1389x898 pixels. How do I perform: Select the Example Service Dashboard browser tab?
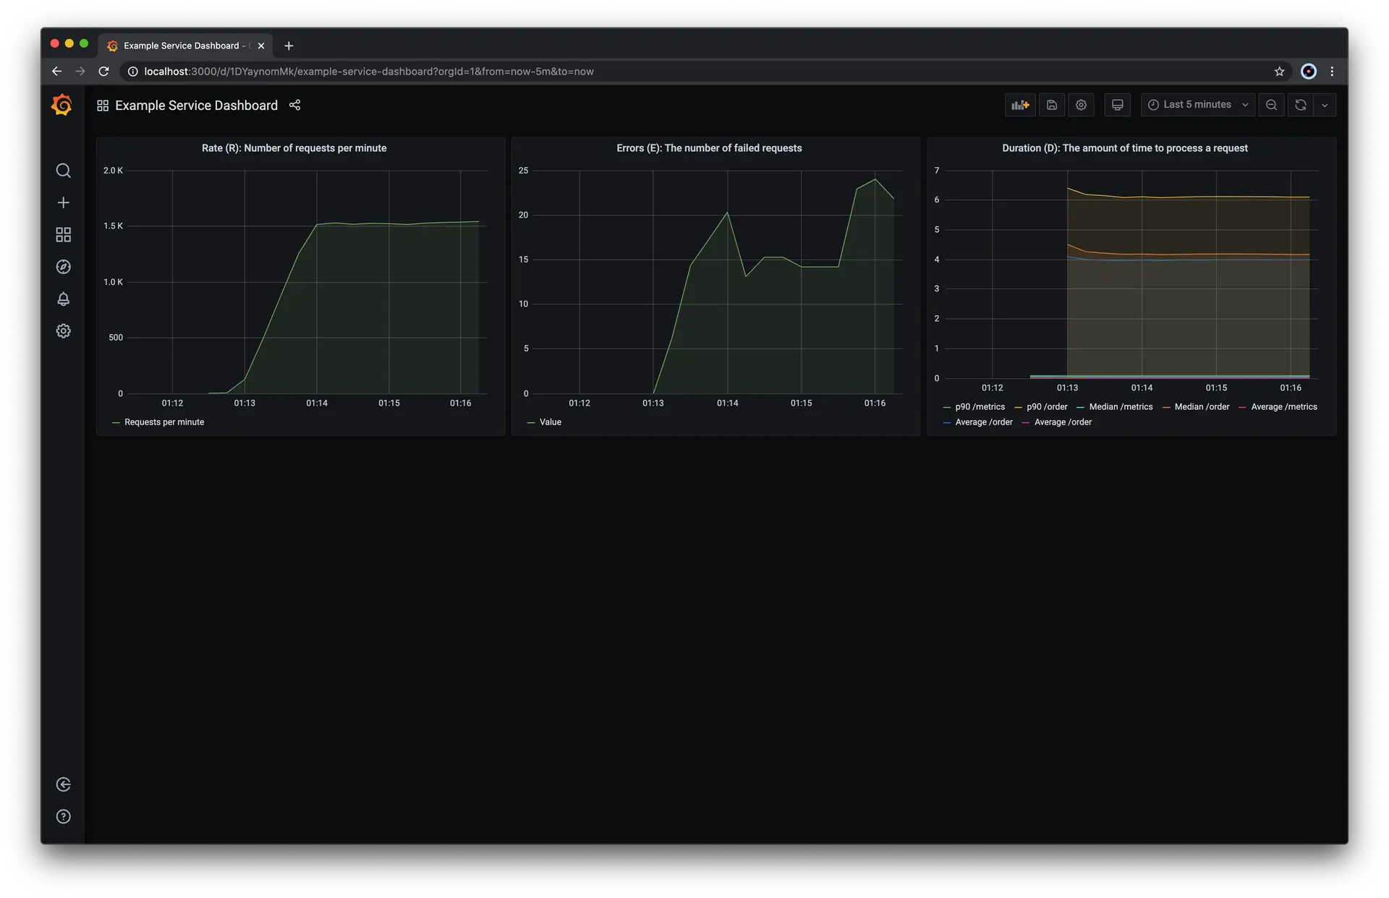tap(181, 46)
